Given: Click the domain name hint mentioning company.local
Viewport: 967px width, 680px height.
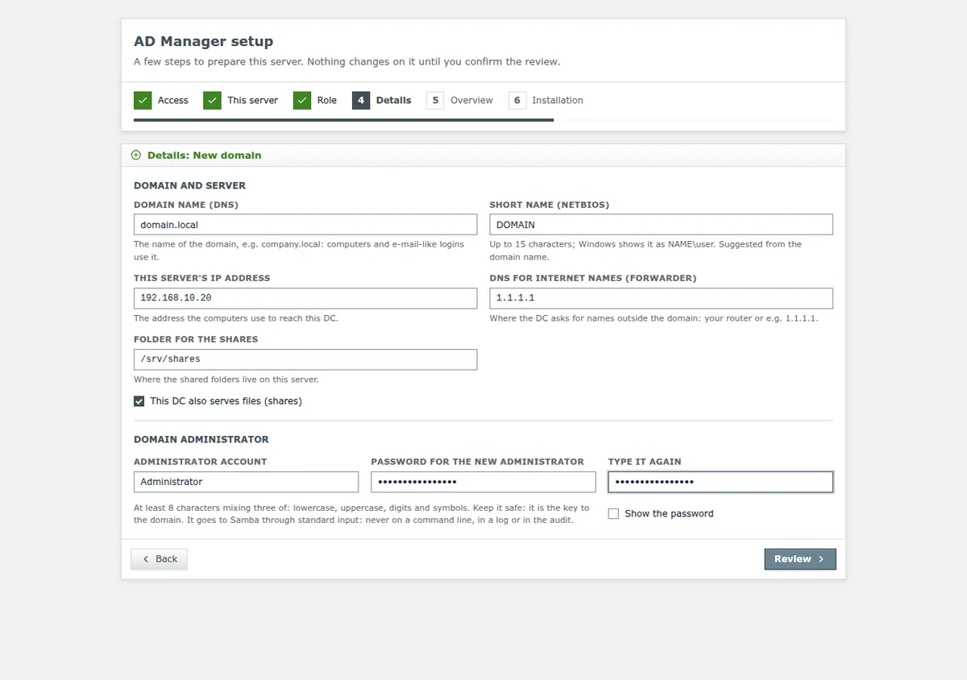Looking at the screenshot, I should pyautogui.click(x=299, y=251).
